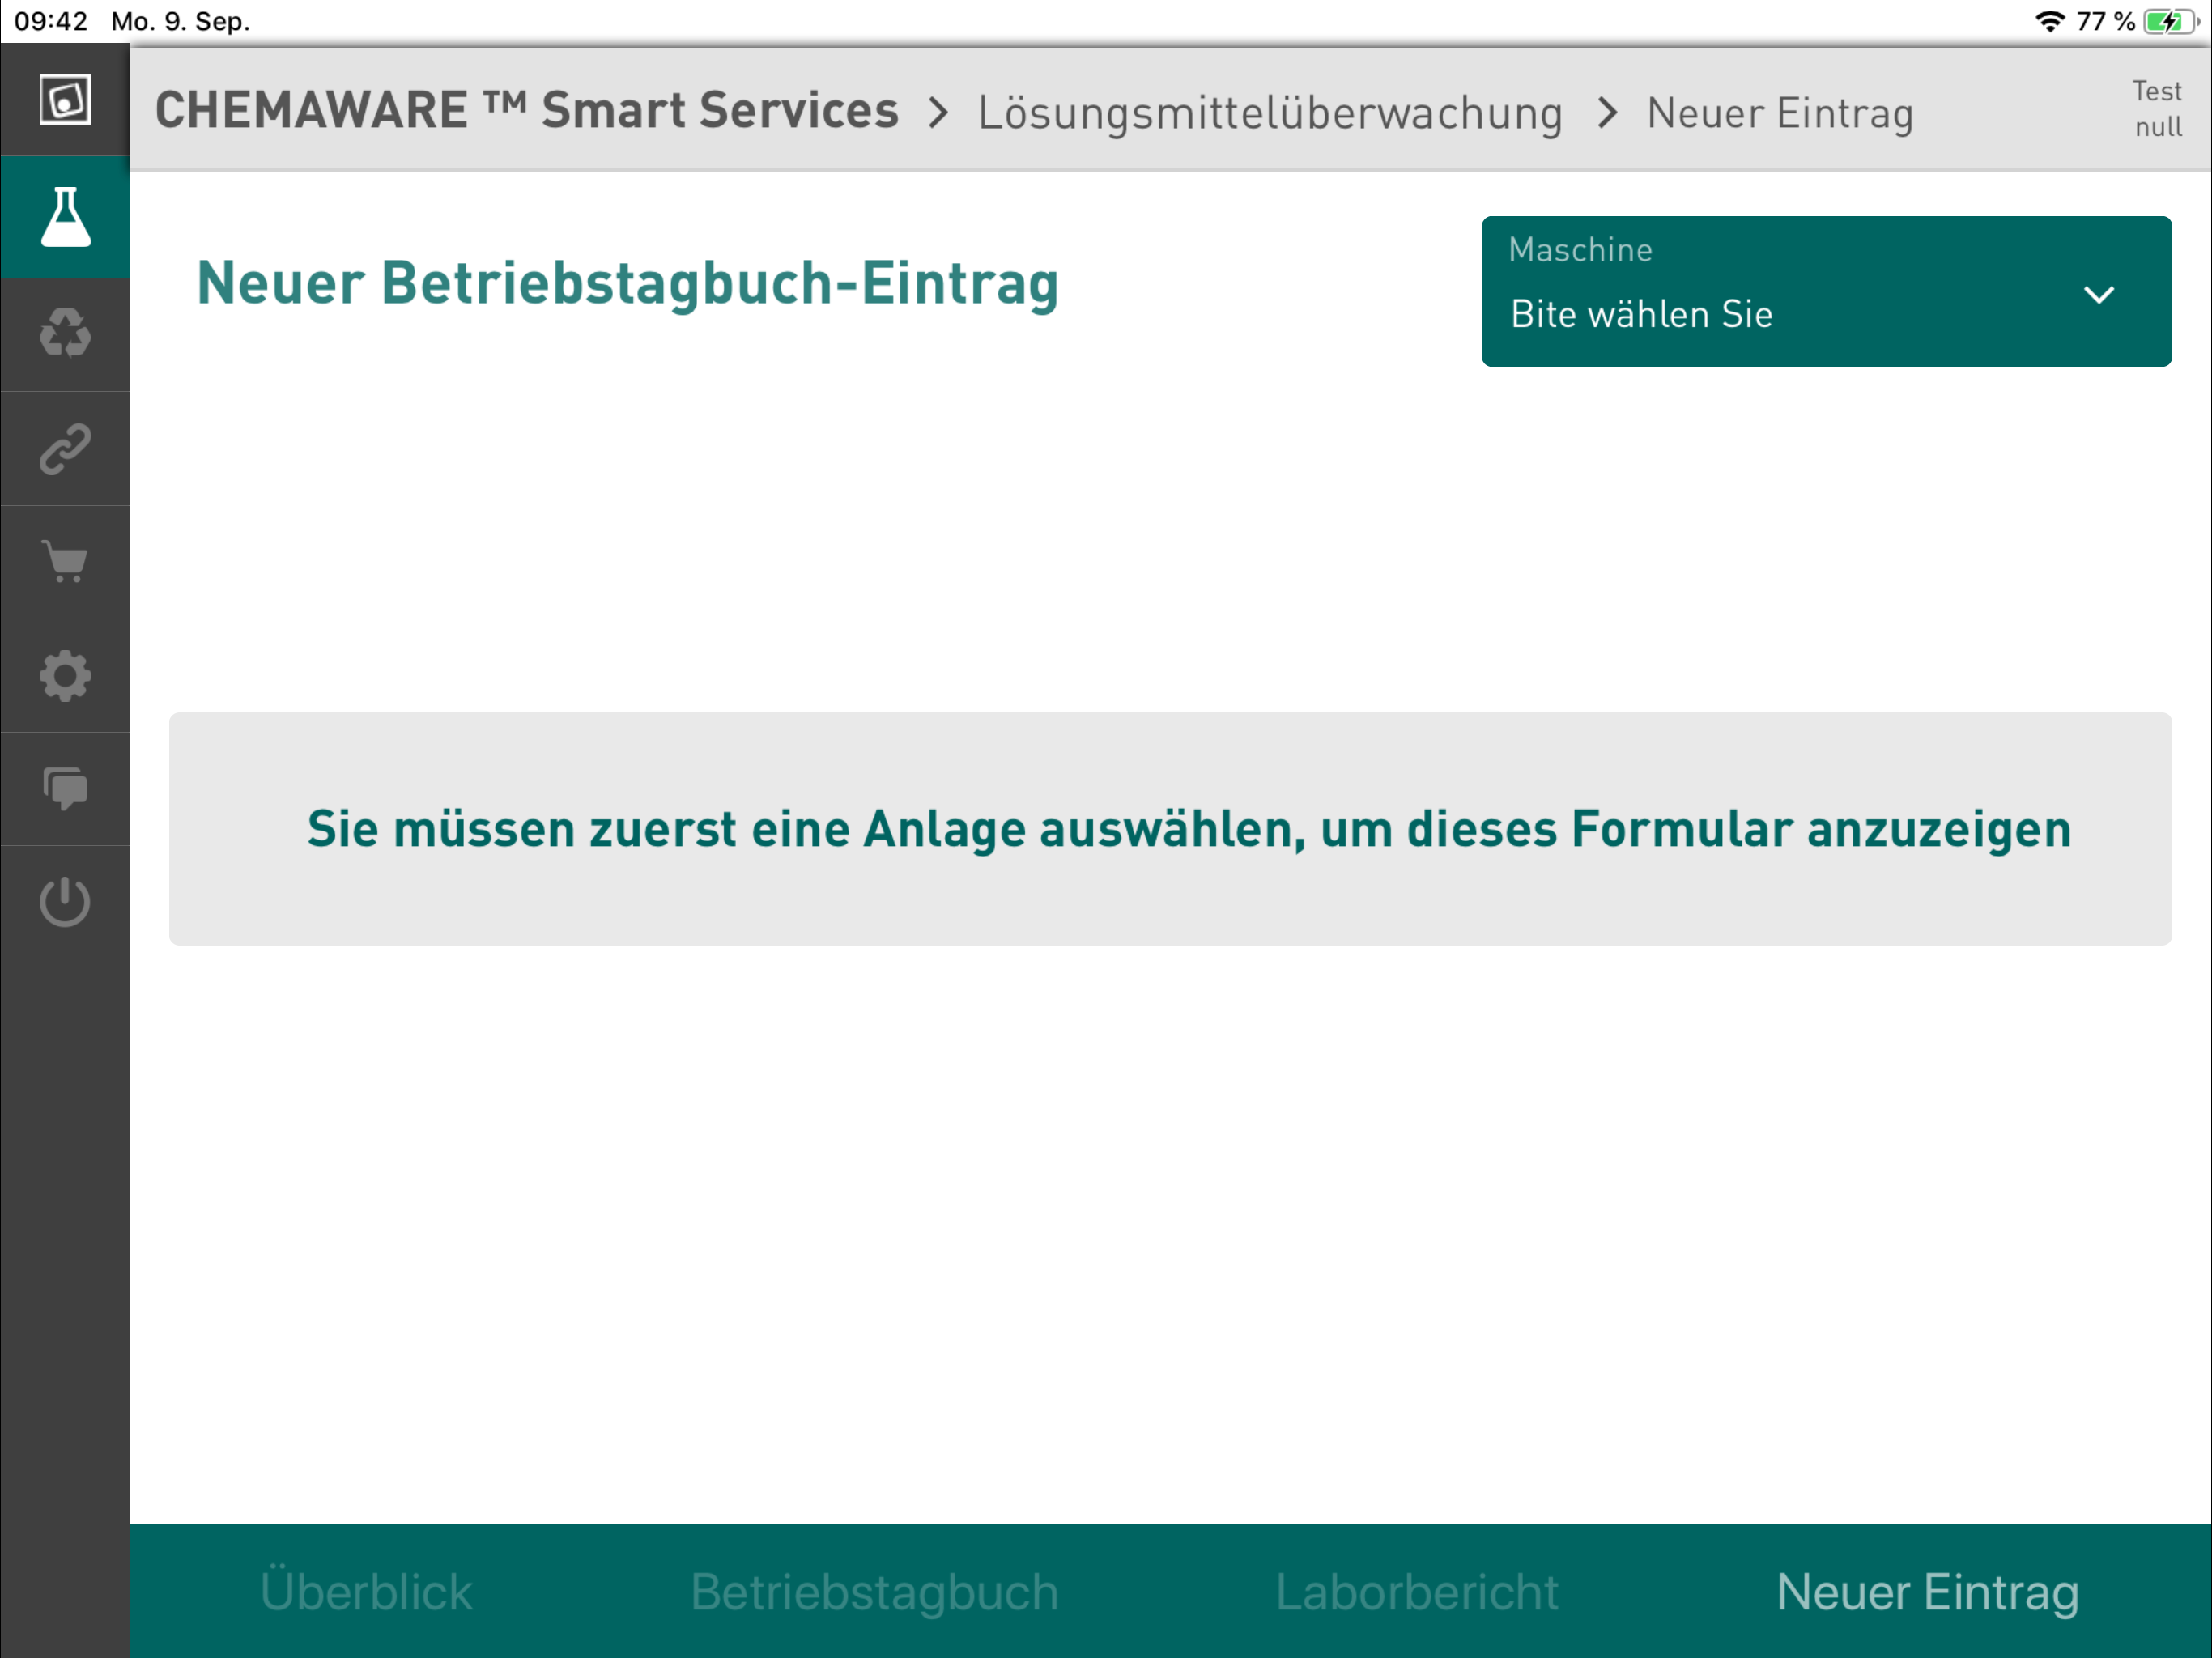Open the home logo icon in sidebar
Image resolution: width=2212 pixels, height=1658 pixels.
65,100
